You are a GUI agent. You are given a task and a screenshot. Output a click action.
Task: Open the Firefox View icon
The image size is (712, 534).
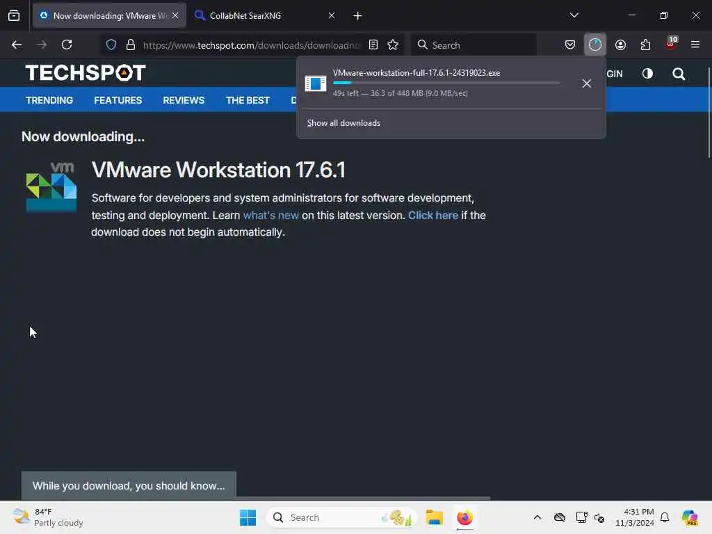click(x=14, y=15)
